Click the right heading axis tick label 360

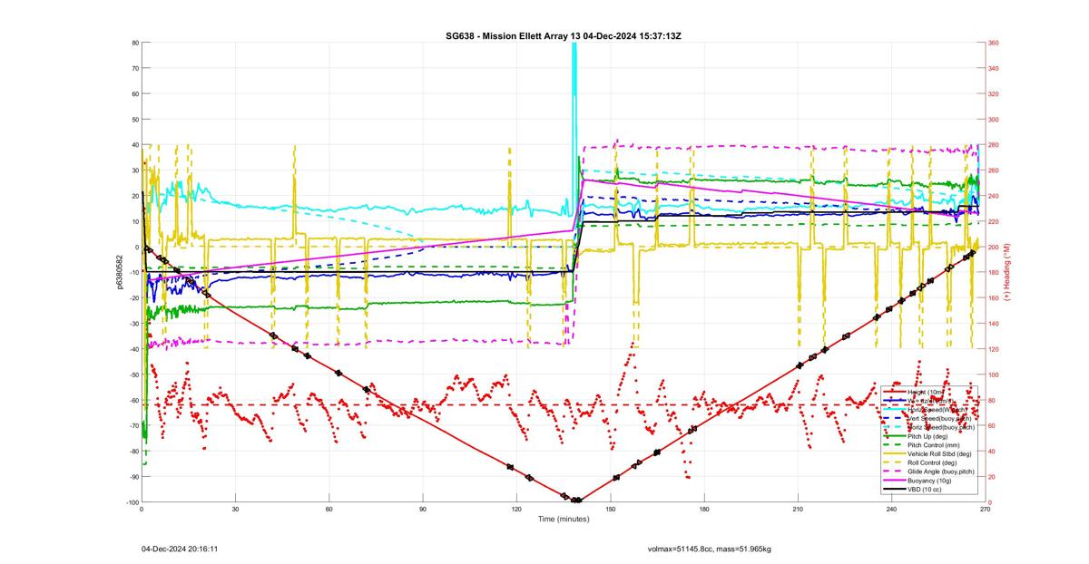(994, 43)
